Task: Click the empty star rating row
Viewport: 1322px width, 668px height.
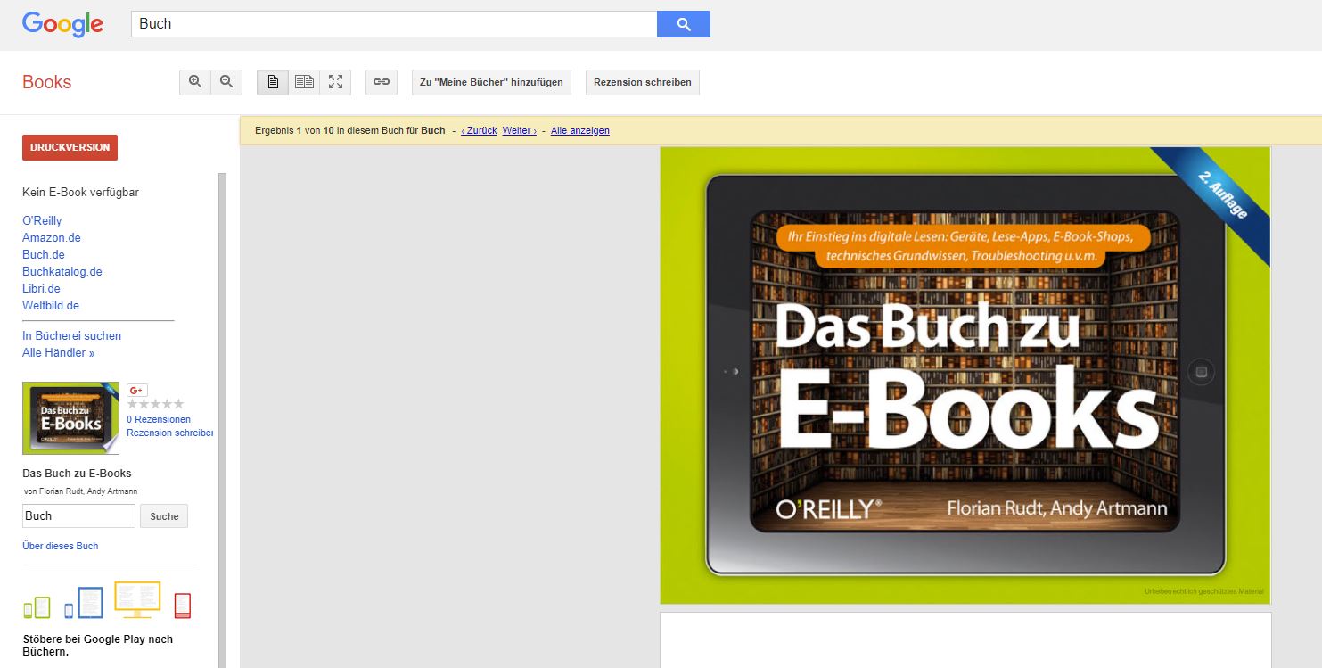Action: point(155,404)
